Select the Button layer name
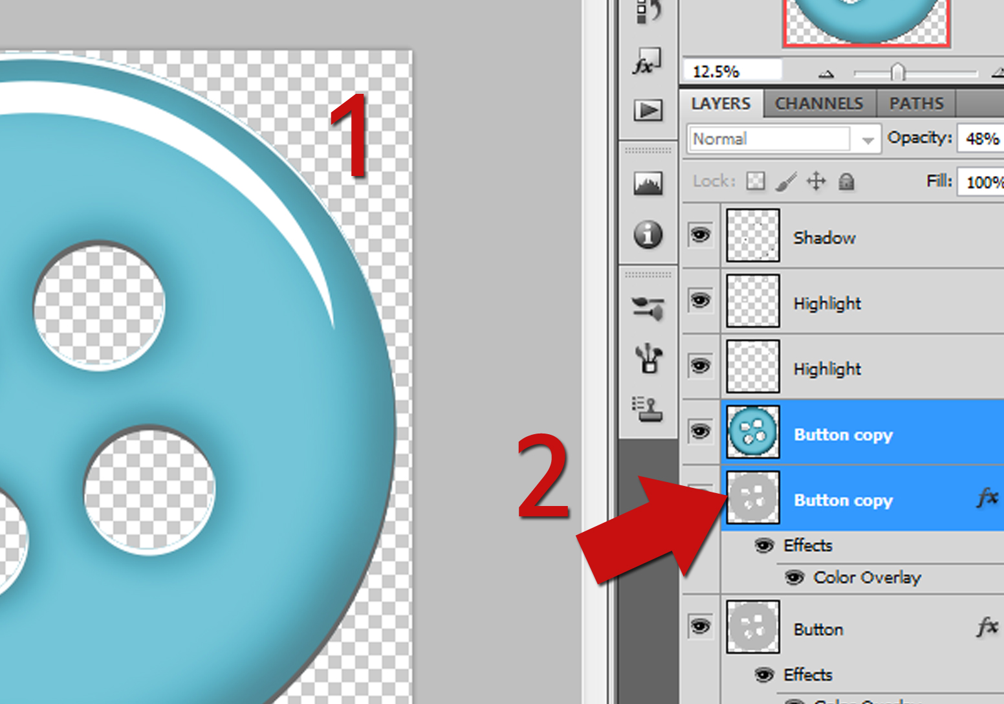1004x704 pixels. click(818, 630)
